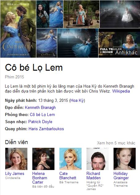Open white dress staircase image
The height and width of the screenshot is (195, 140).
120,14
